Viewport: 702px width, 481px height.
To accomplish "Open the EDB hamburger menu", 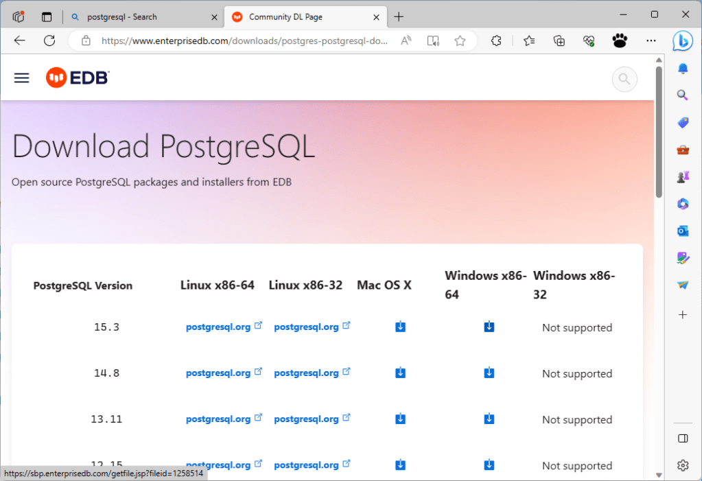I will (x=22, y=78).
